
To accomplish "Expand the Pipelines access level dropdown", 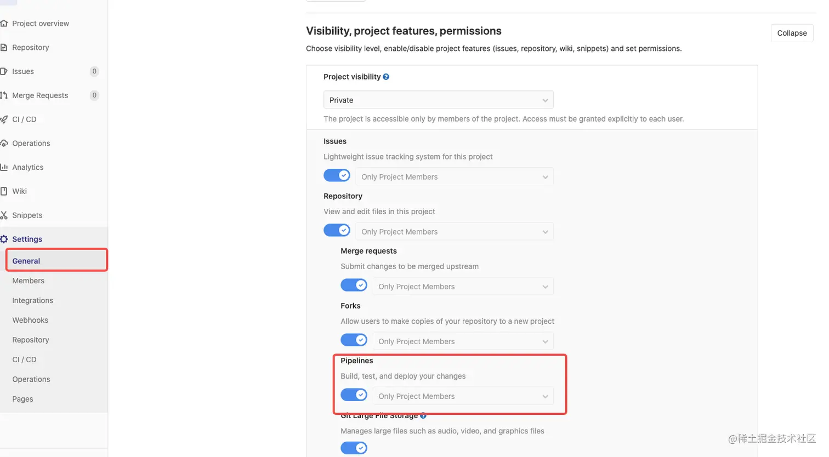I will tap(463, 396).
